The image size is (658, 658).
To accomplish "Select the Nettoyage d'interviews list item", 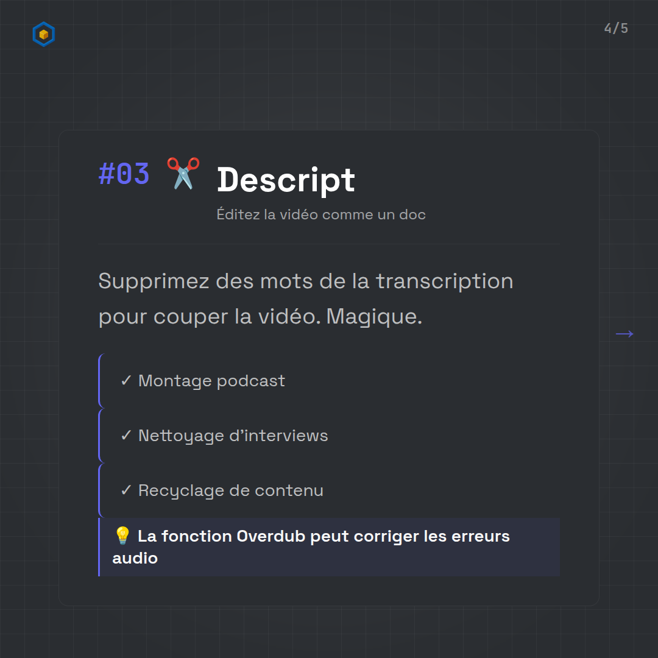I will pyautogui.click(x=233, y=436).
